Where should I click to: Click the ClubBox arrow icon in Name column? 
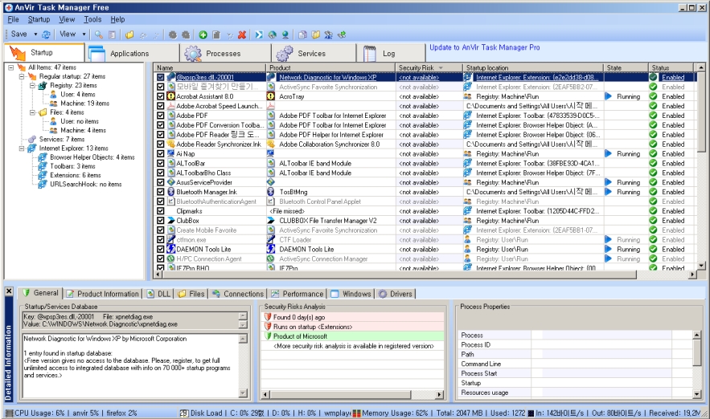click(170, 221)
